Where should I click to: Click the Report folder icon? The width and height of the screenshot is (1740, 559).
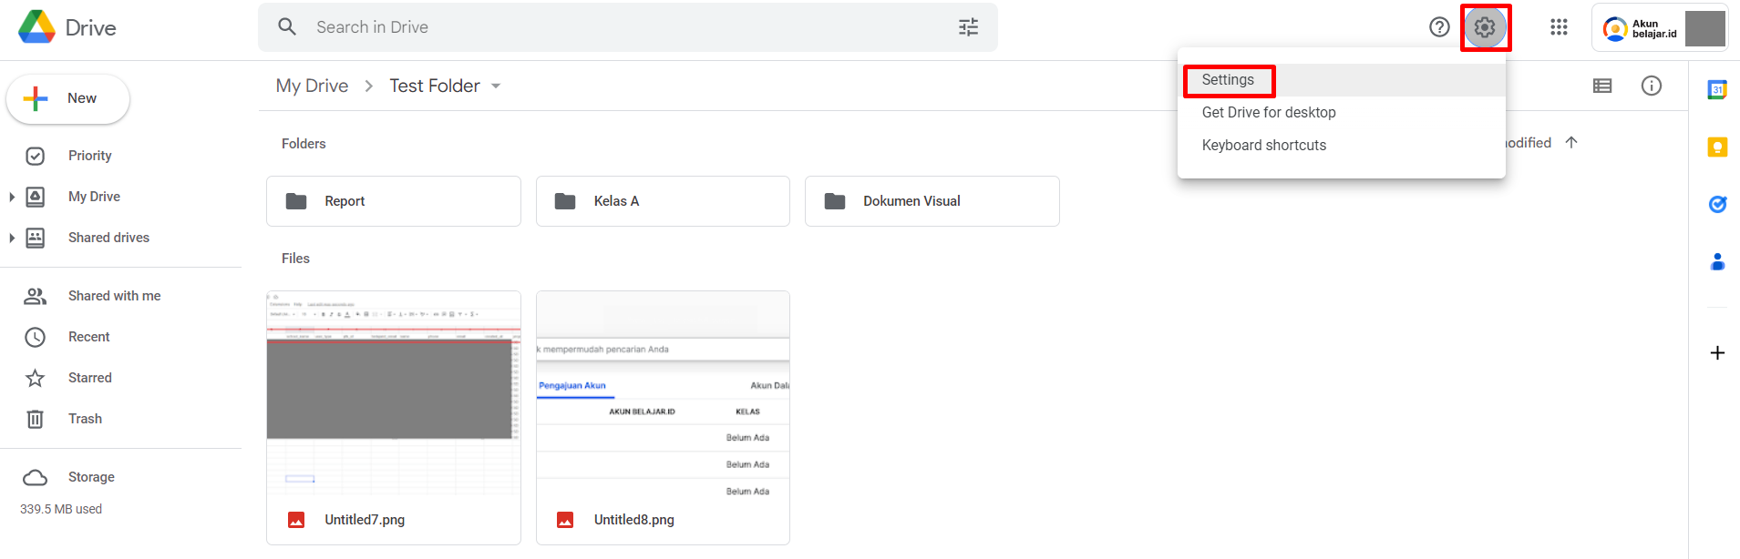click(x=296, y=201)
